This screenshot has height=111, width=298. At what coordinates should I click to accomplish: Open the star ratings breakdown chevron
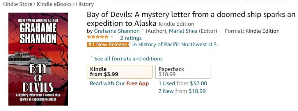112,37
